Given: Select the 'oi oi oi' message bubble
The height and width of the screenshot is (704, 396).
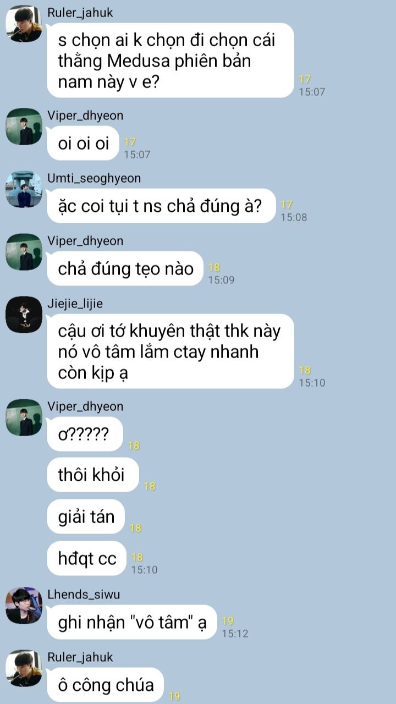Looking at the screenshot, I should [84, 144].
